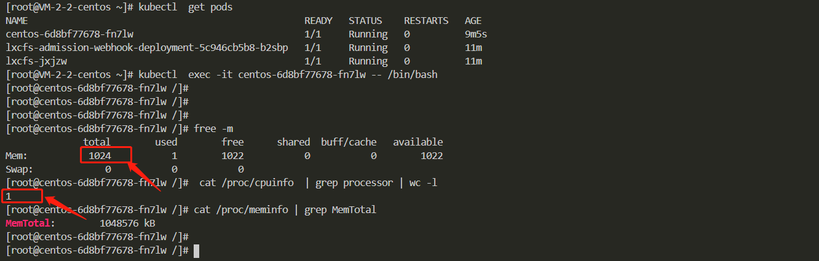This screenshot has width=819, height=261.
Task: Click the 1048576 kB value
Action: coord(127,224)
